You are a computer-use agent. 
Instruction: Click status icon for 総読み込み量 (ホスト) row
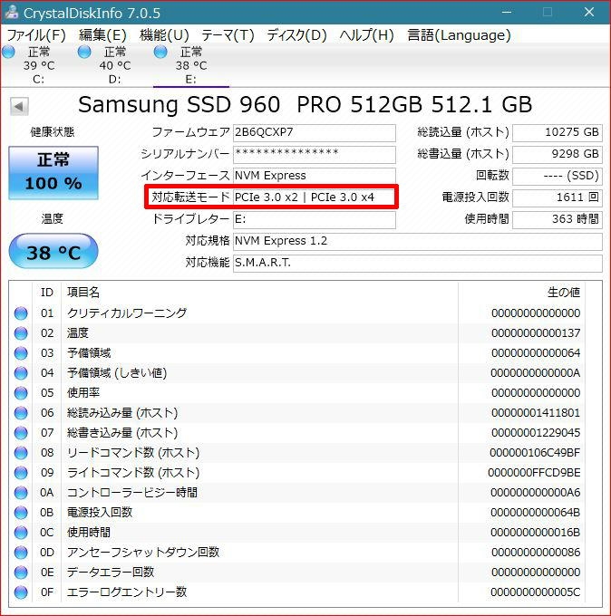coord(21,413)
